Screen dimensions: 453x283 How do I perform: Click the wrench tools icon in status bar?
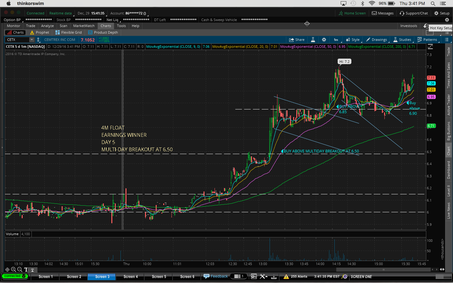point(263,276)
